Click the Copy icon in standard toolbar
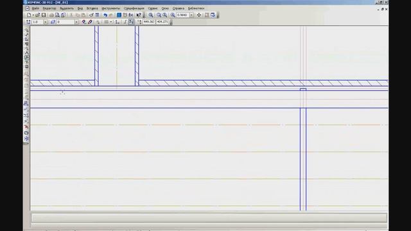 (x=78, y=15)
